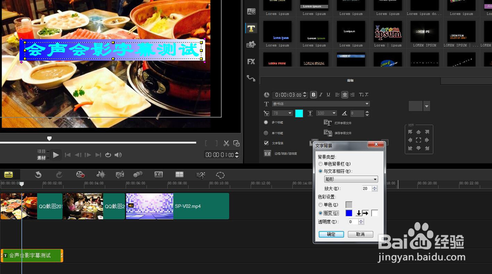Toggle Underline text formatting
The width and height of the screenshot is (492, 274).
[x=328, y=95]
